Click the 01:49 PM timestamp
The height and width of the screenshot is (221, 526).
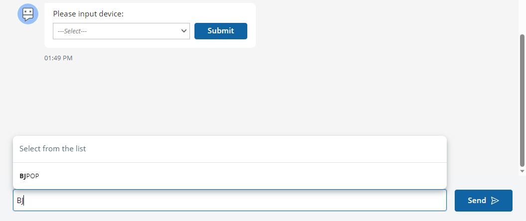pyautogui.click(x=58, y=58)
